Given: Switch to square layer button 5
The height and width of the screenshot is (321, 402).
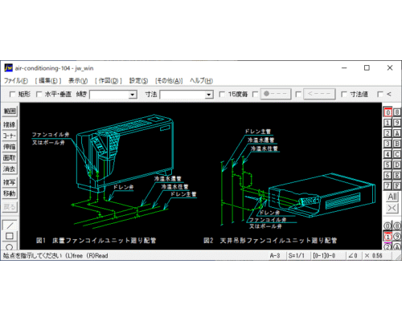Looking at the screenshot, I should pyautogui.click(x=388, y=165).
